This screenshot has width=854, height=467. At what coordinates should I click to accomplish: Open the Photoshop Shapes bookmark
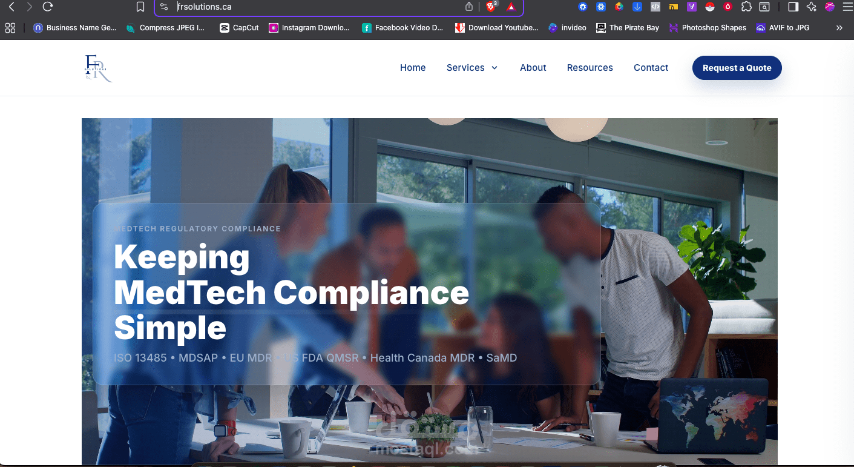708,27
